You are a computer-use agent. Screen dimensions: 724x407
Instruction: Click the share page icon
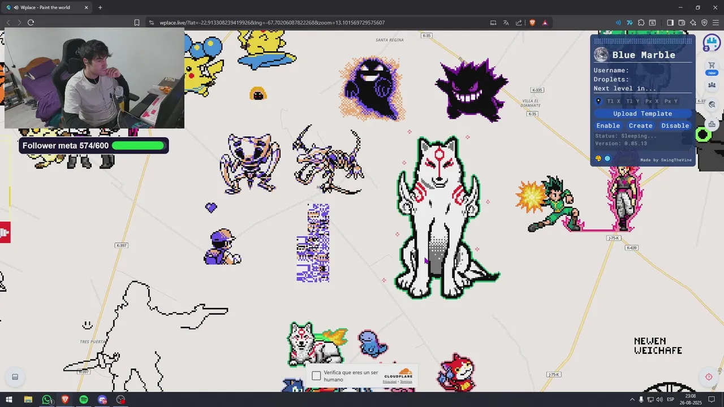(519, 23)
